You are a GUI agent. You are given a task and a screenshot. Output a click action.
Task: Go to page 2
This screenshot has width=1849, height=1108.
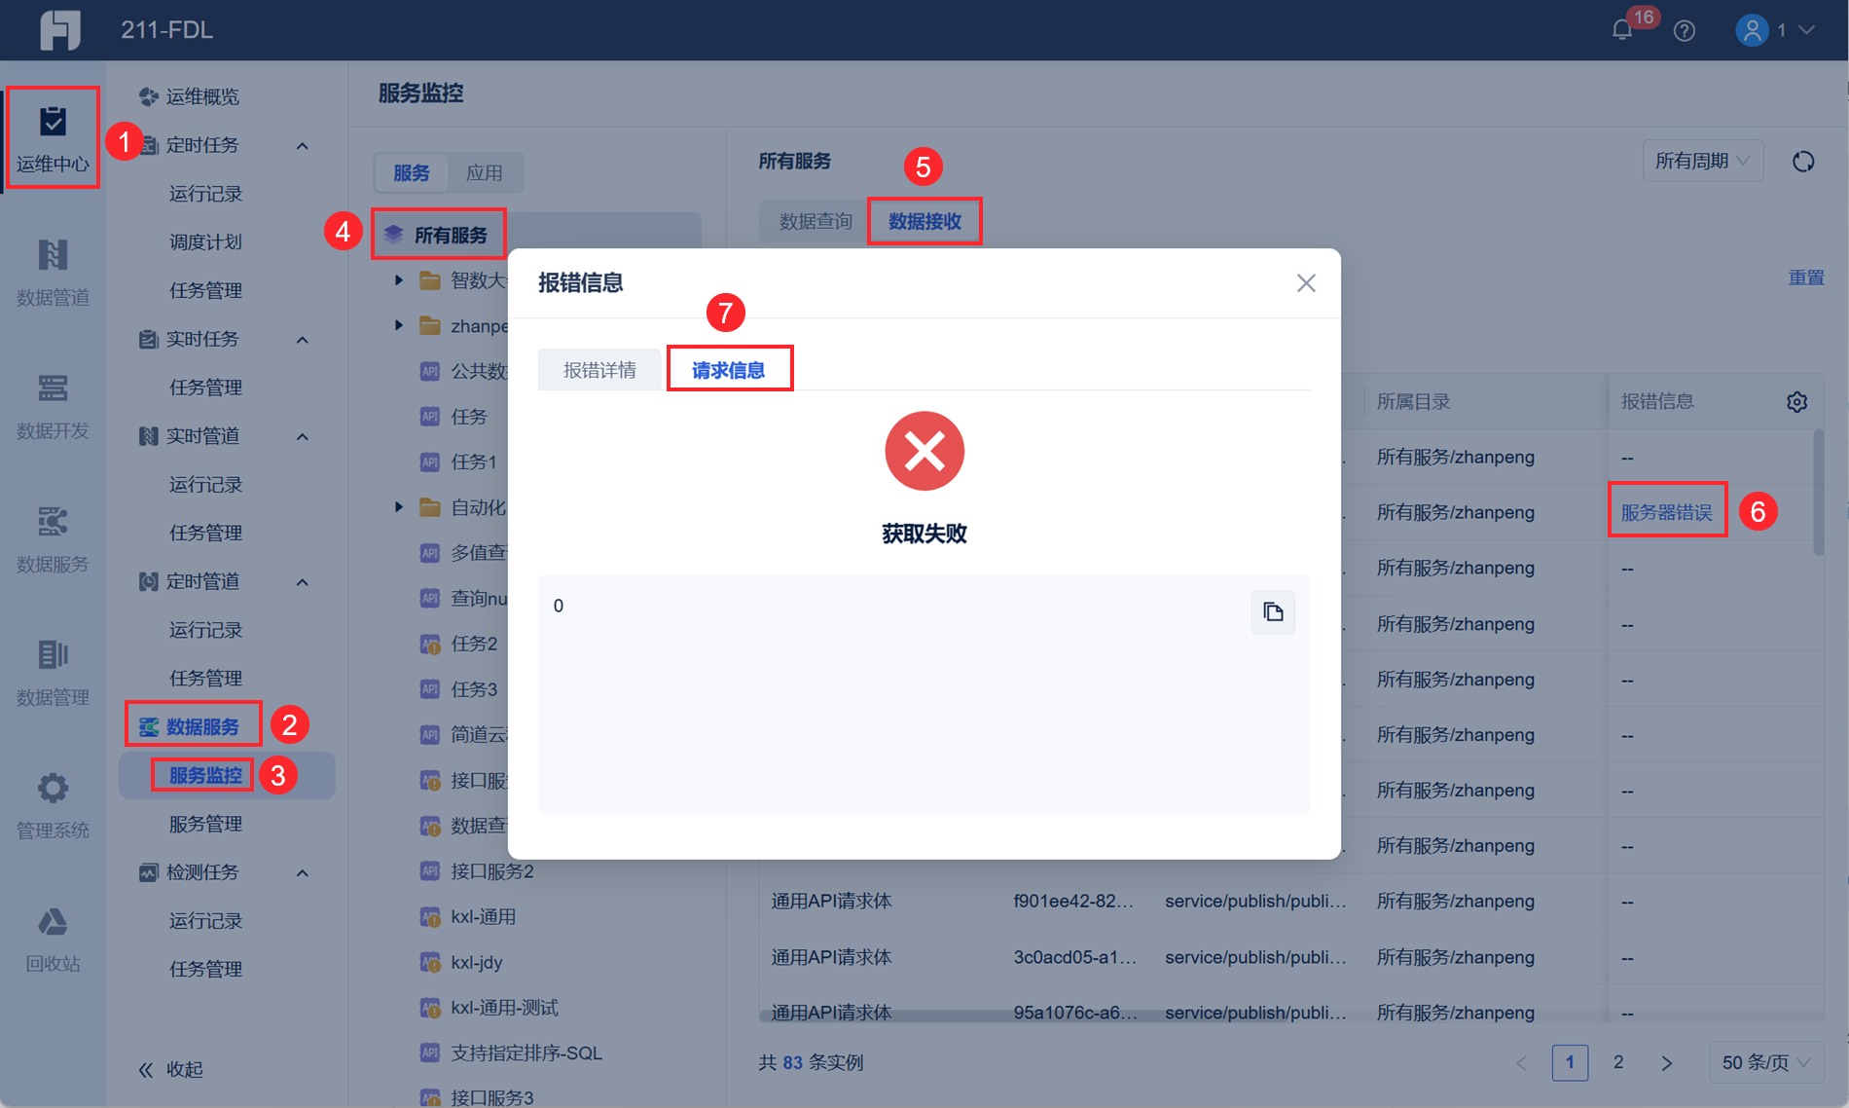[1618, 1062]
